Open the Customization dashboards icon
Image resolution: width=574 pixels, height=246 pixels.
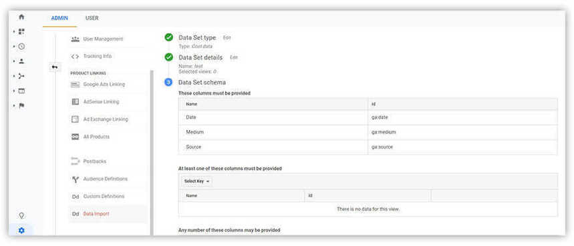21,32
